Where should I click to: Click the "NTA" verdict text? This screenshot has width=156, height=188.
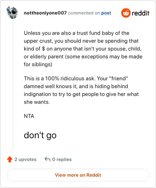coord(29,116)
